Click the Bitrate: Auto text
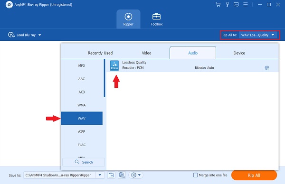The height and width of the screenshot is (184, 285). tap(204, 68)
